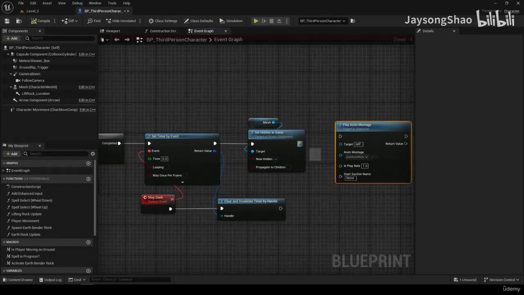
Task: Open the Debug menu
Action: (77, 3)
